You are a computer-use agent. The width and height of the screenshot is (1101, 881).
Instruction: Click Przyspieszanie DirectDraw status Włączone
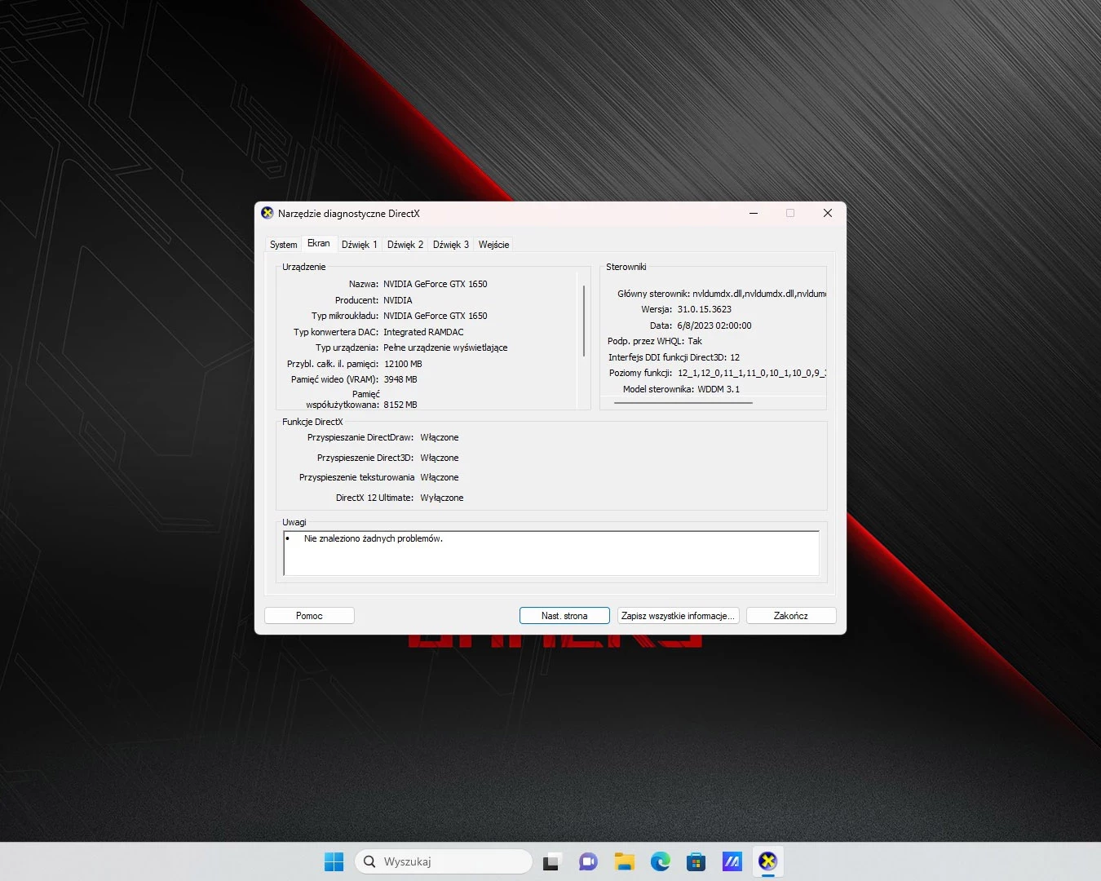click(440, 438)
